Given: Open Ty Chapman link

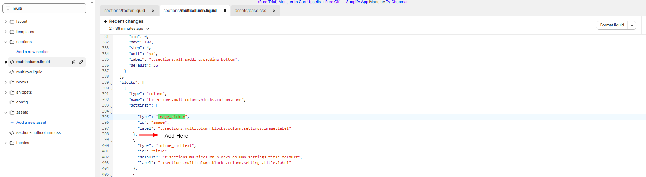Looking at the screenshot, I should coord(397,2).
